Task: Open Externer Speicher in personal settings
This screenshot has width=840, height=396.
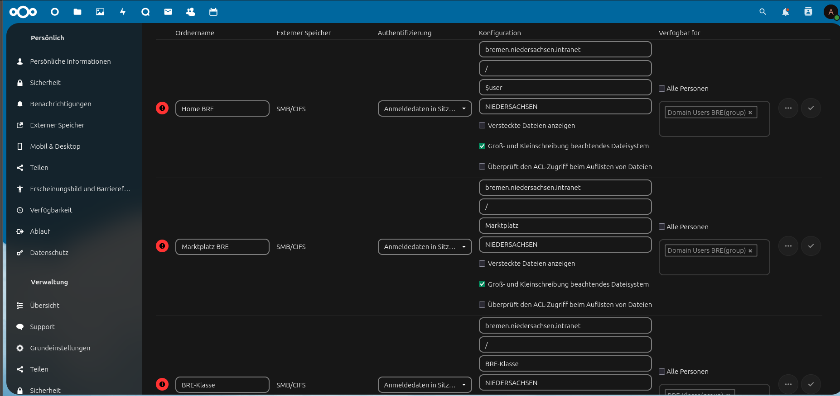Action: click(57, 125)
